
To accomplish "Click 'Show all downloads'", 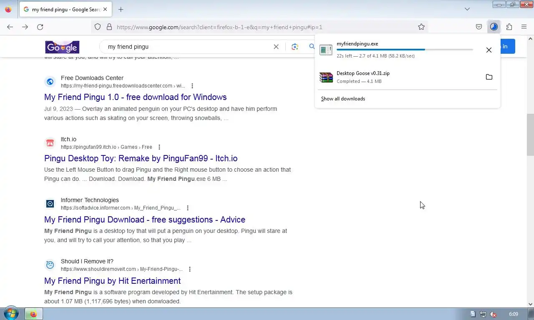I will [x=343, y=99].
